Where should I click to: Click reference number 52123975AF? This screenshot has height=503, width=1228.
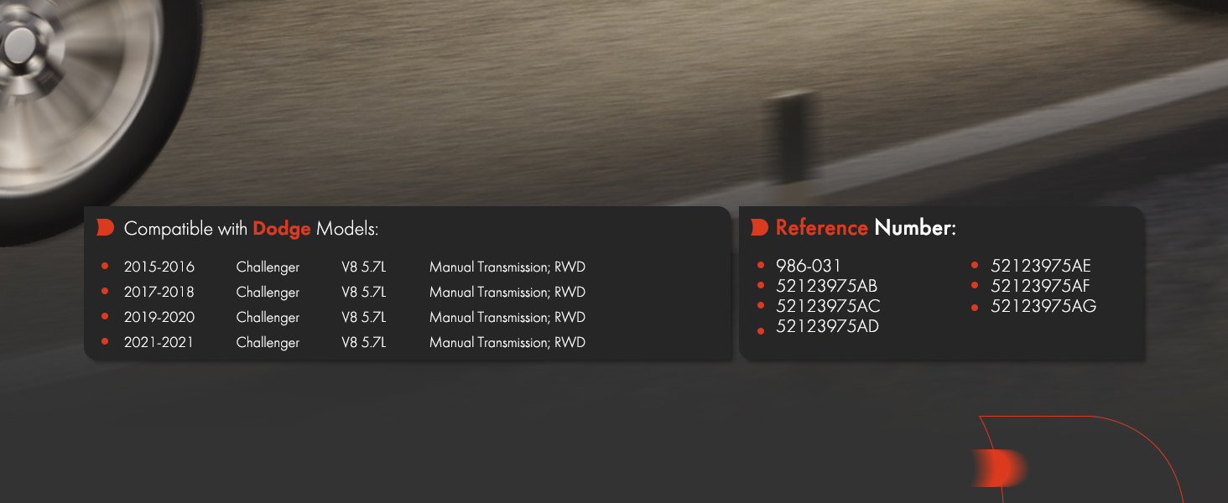pos(1040,286)
